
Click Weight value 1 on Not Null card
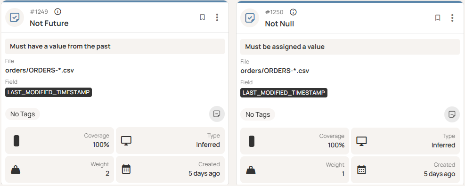pyautogui.click(x=343, y=174)
